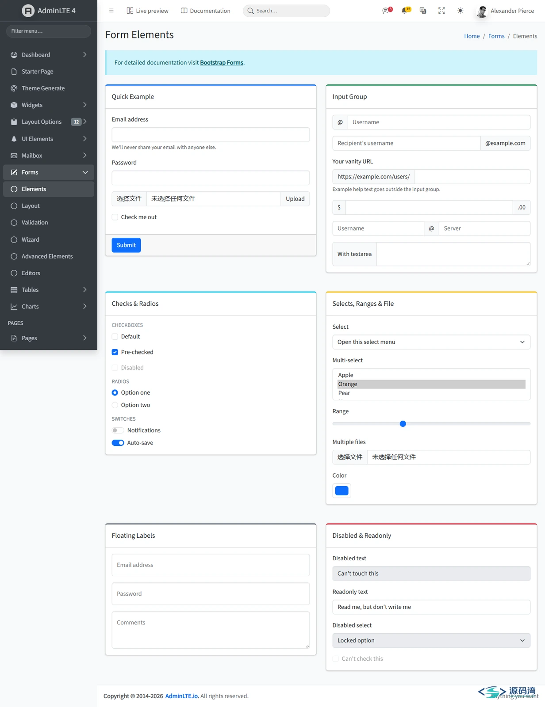Click the Range slider handle
This screenshot has height=707, width=545.
coord(403,424)
